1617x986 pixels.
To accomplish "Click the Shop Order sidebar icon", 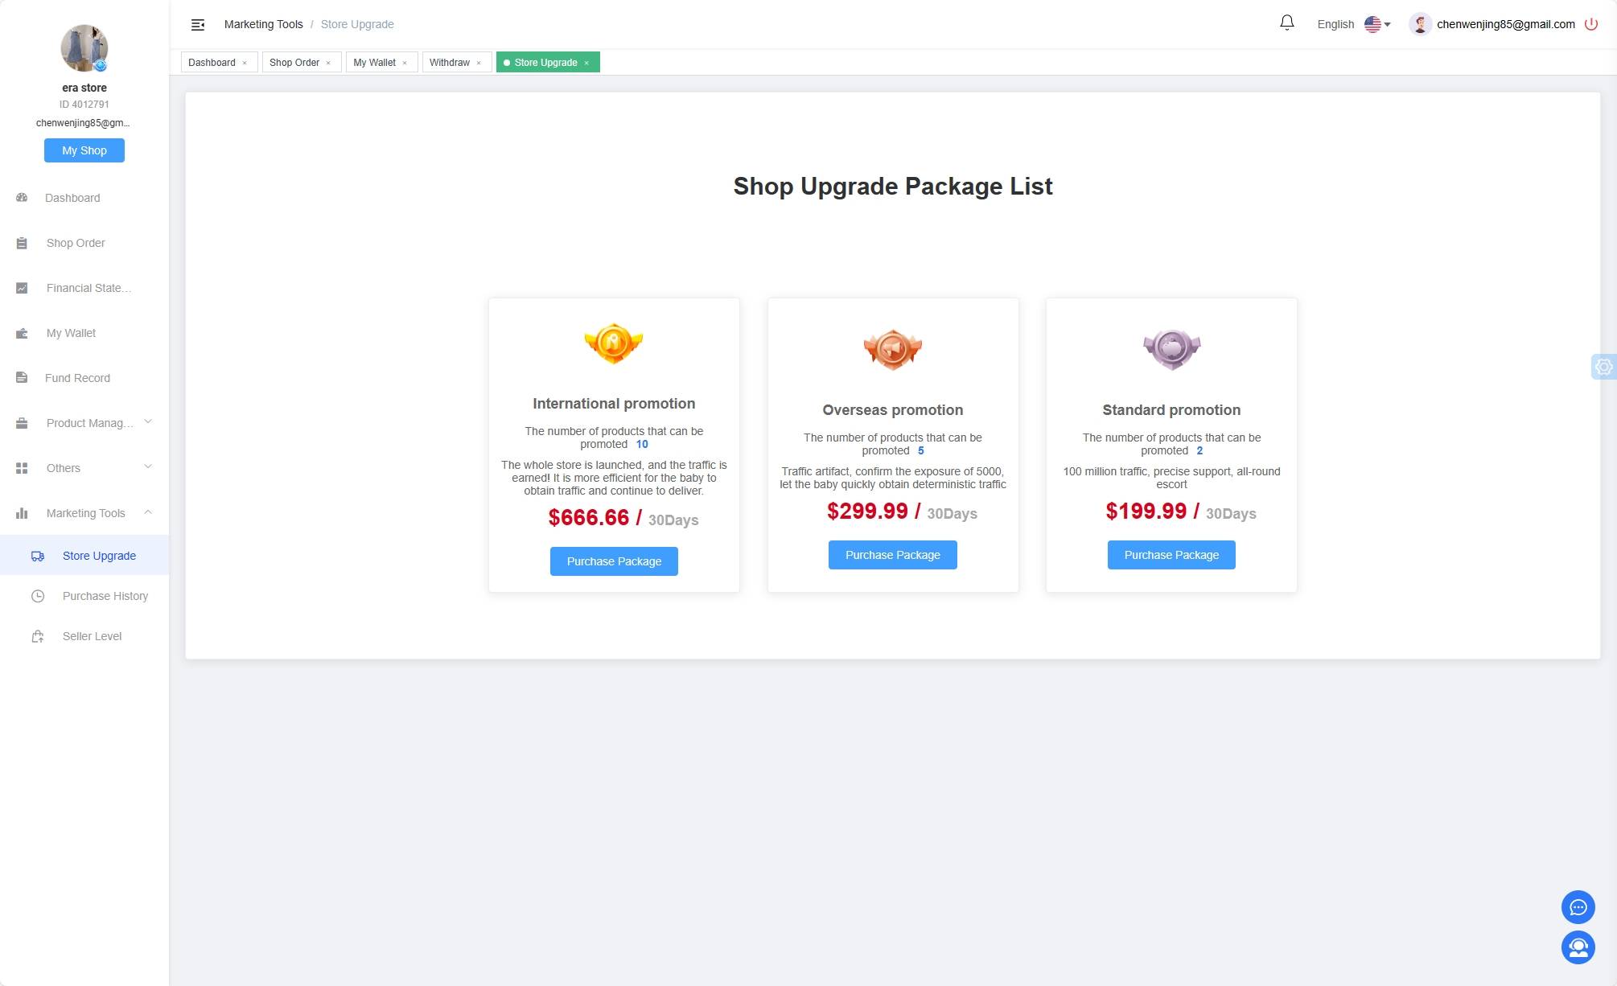I will 22,242.
